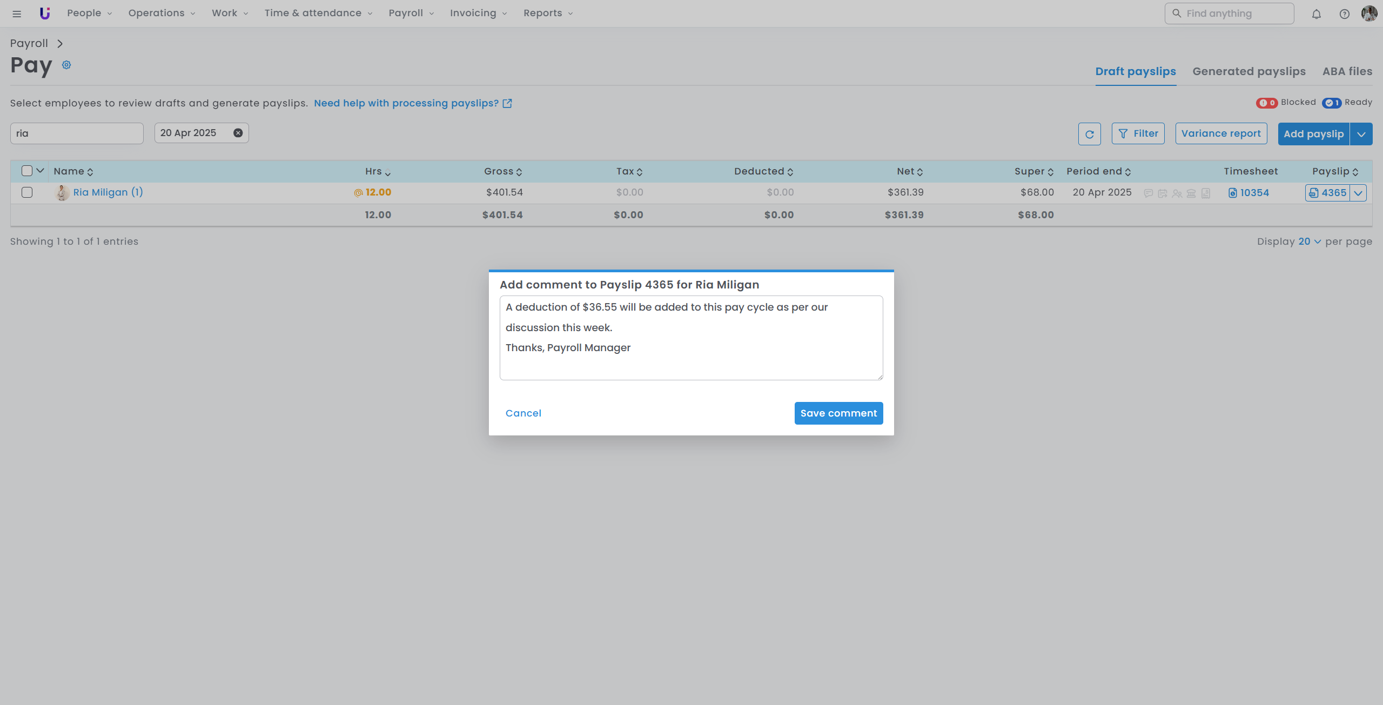
Task: Click the receipt dollar icon in Ria's row
Action: point(1206,193)
